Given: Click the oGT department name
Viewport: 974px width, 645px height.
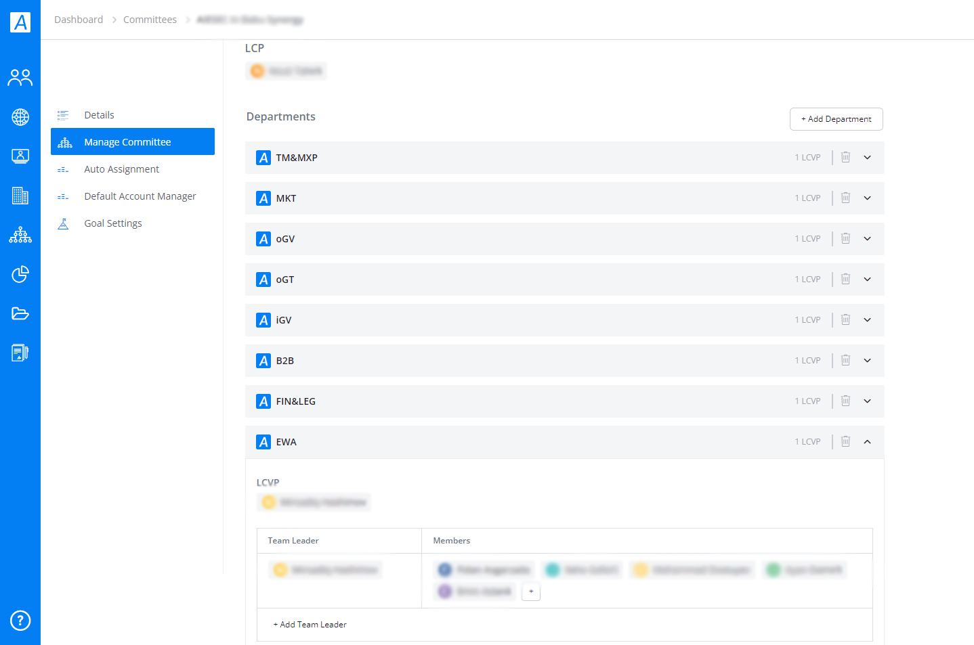Looking at the screenshot, I should point(284,280).
